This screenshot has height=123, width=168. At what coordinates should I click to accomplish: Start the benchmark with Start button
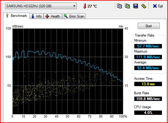pos(149,26)
